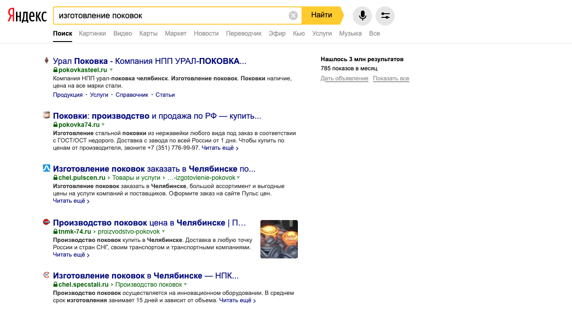Screen dimensions: 572x315
Task: Open the Новости tab
Action: click(x=206, y=33)
